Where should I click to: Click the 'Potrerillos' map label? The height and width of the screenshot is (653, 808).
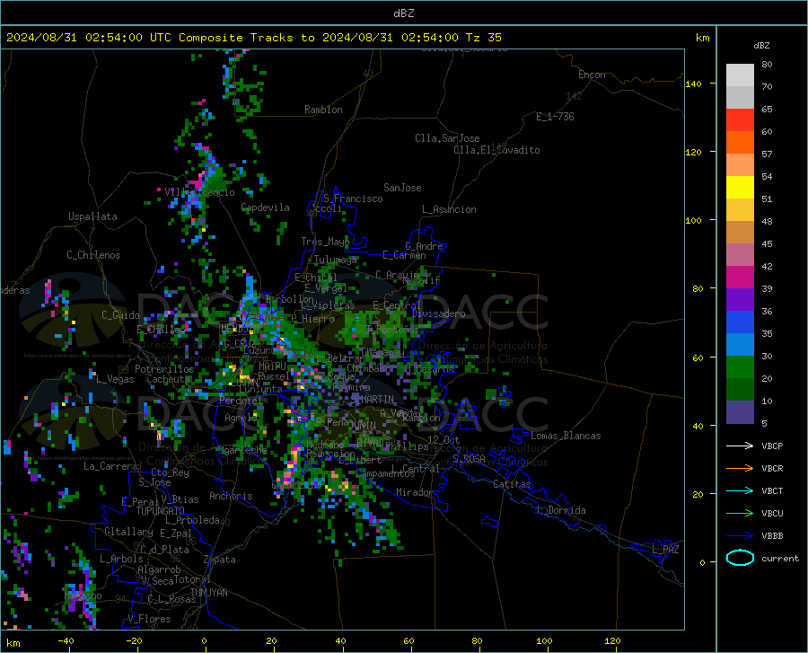pyautogui.click(x=164, y=369)
